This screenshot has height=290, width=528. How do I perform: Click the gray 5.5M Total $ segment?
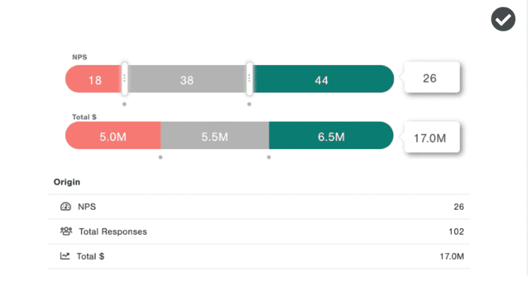click(215, 136)
